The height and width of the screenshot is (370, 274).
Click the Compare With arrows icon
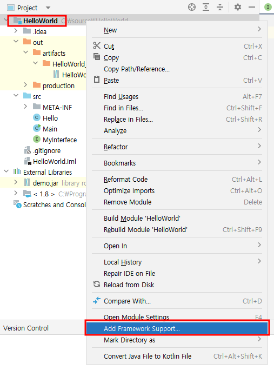(x=97, y=300)
